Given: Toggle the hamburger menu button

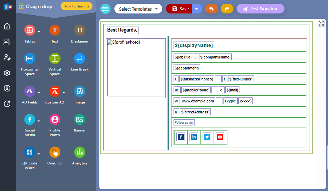Looking at the screenshot, I should tap(105, 9).
